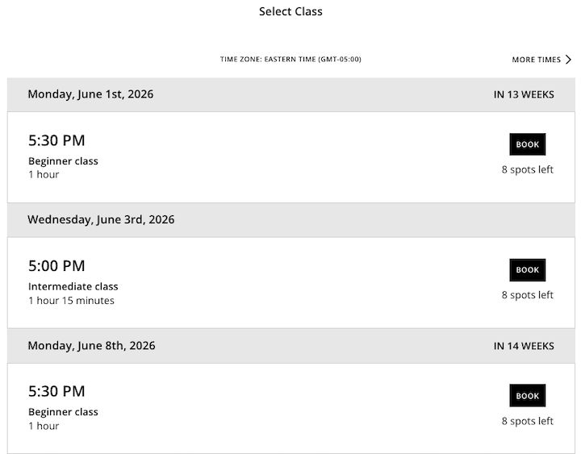Image resolution: width=581 pixels, height=454 pixels.
Task: Click the IN 14 WEEKS label
Action: (524, 346)
